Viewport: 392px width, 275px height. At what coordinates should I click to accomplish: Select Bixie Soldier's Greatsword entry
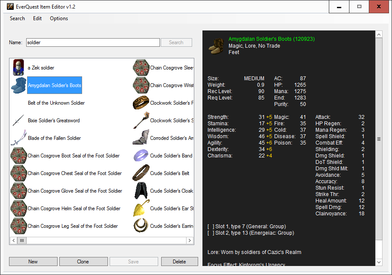point(54,121)
